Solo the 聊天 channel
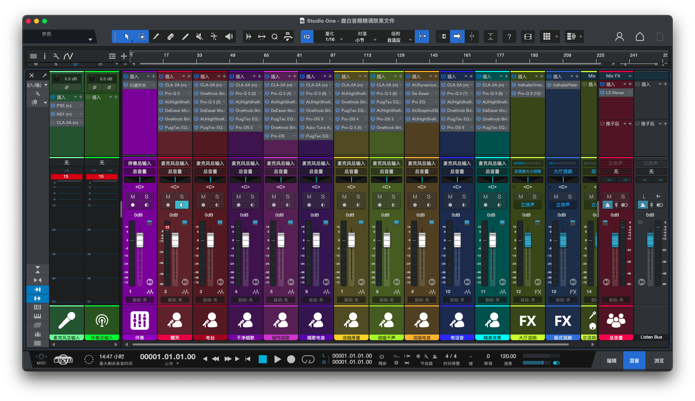695x401 pixels. coord(182,197)
